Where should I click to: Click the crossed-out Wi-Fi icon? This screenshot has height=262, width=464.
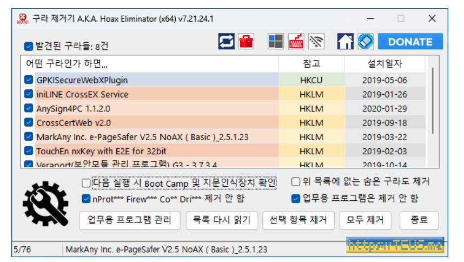tap(316, 41)
